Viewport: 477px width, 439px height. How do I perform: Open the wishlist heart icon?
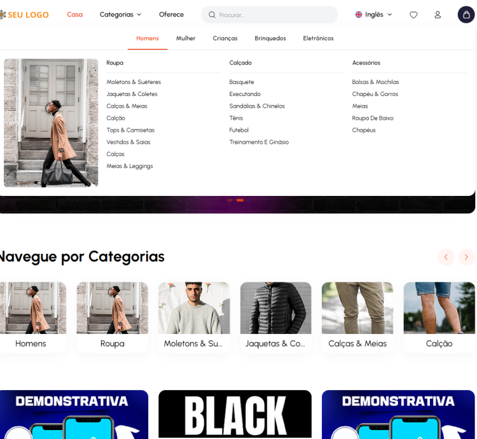tap(413, 15)
